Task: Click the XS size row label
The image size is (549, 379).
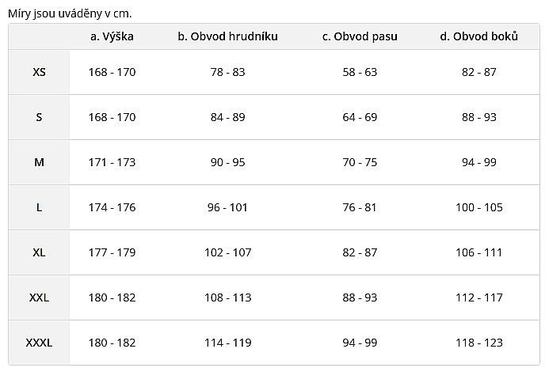Action: pos(39,72)
